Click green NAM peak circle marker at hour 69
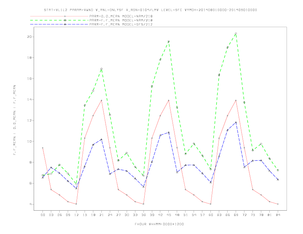The image size is (303, 234). coord(236,33)
